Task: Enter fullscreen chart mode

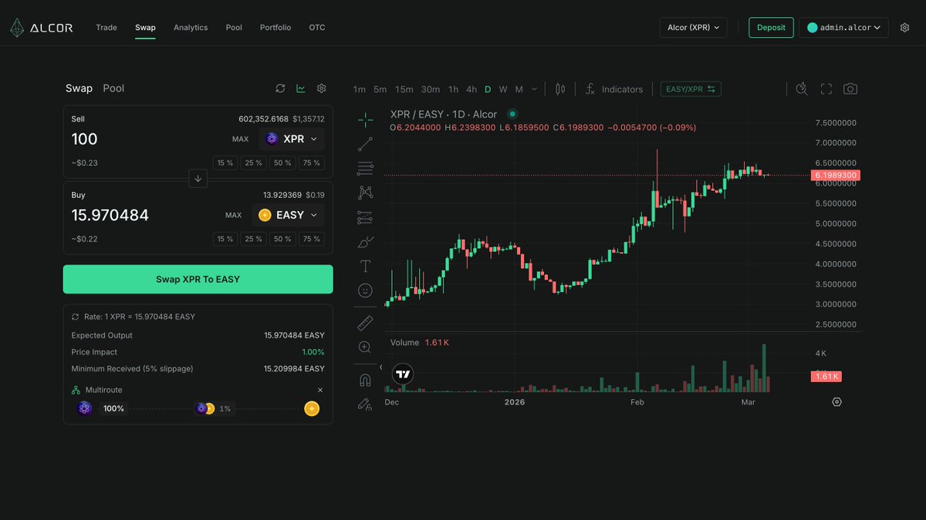Action: (x=826, y=89)
